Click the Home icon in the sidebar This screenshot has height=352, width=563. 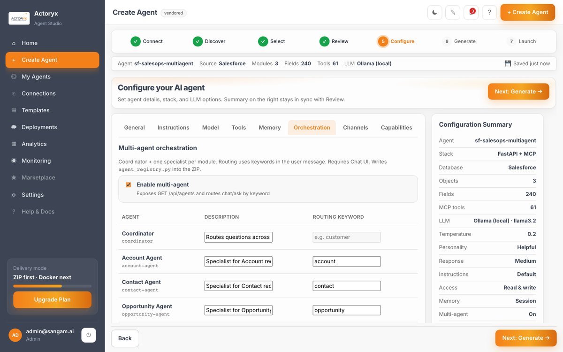click(14, 43)
